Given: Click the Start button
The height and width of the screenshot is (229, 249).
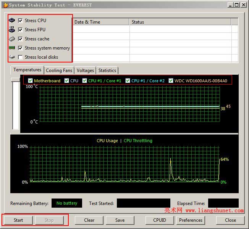Looking at the screenshot, I should click(x=18, y=220).
